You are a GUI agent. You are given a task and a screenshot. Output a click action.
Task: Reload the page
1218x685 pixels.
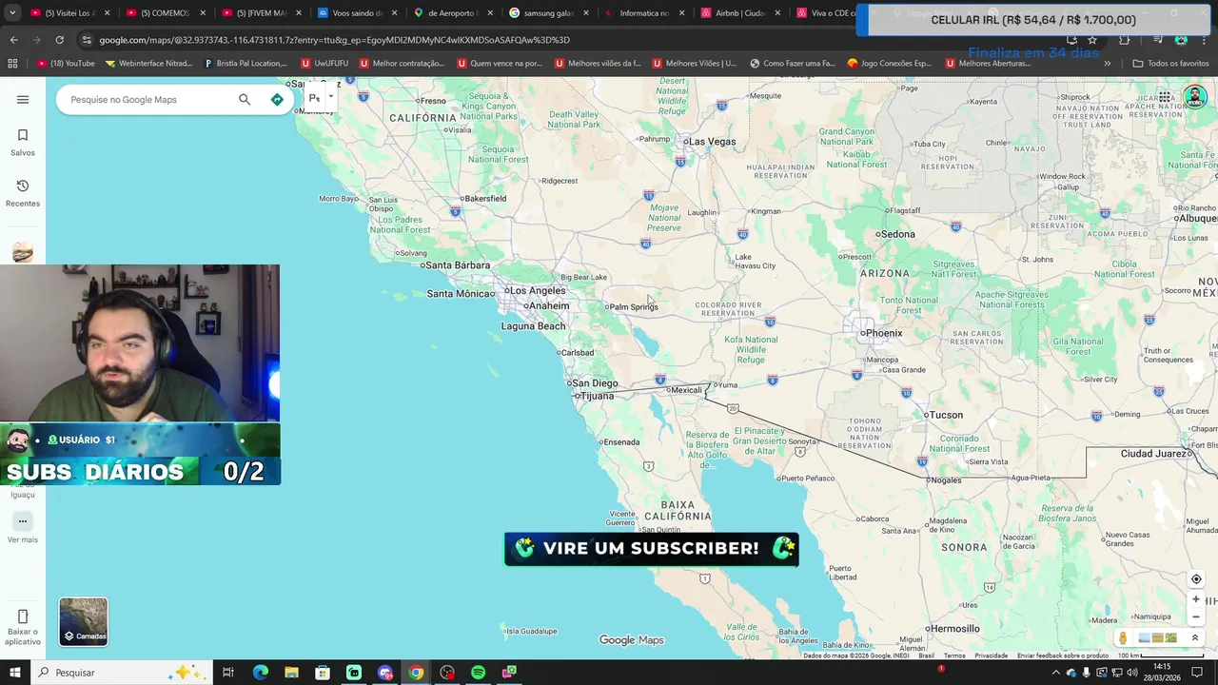[x=59, y=40]
